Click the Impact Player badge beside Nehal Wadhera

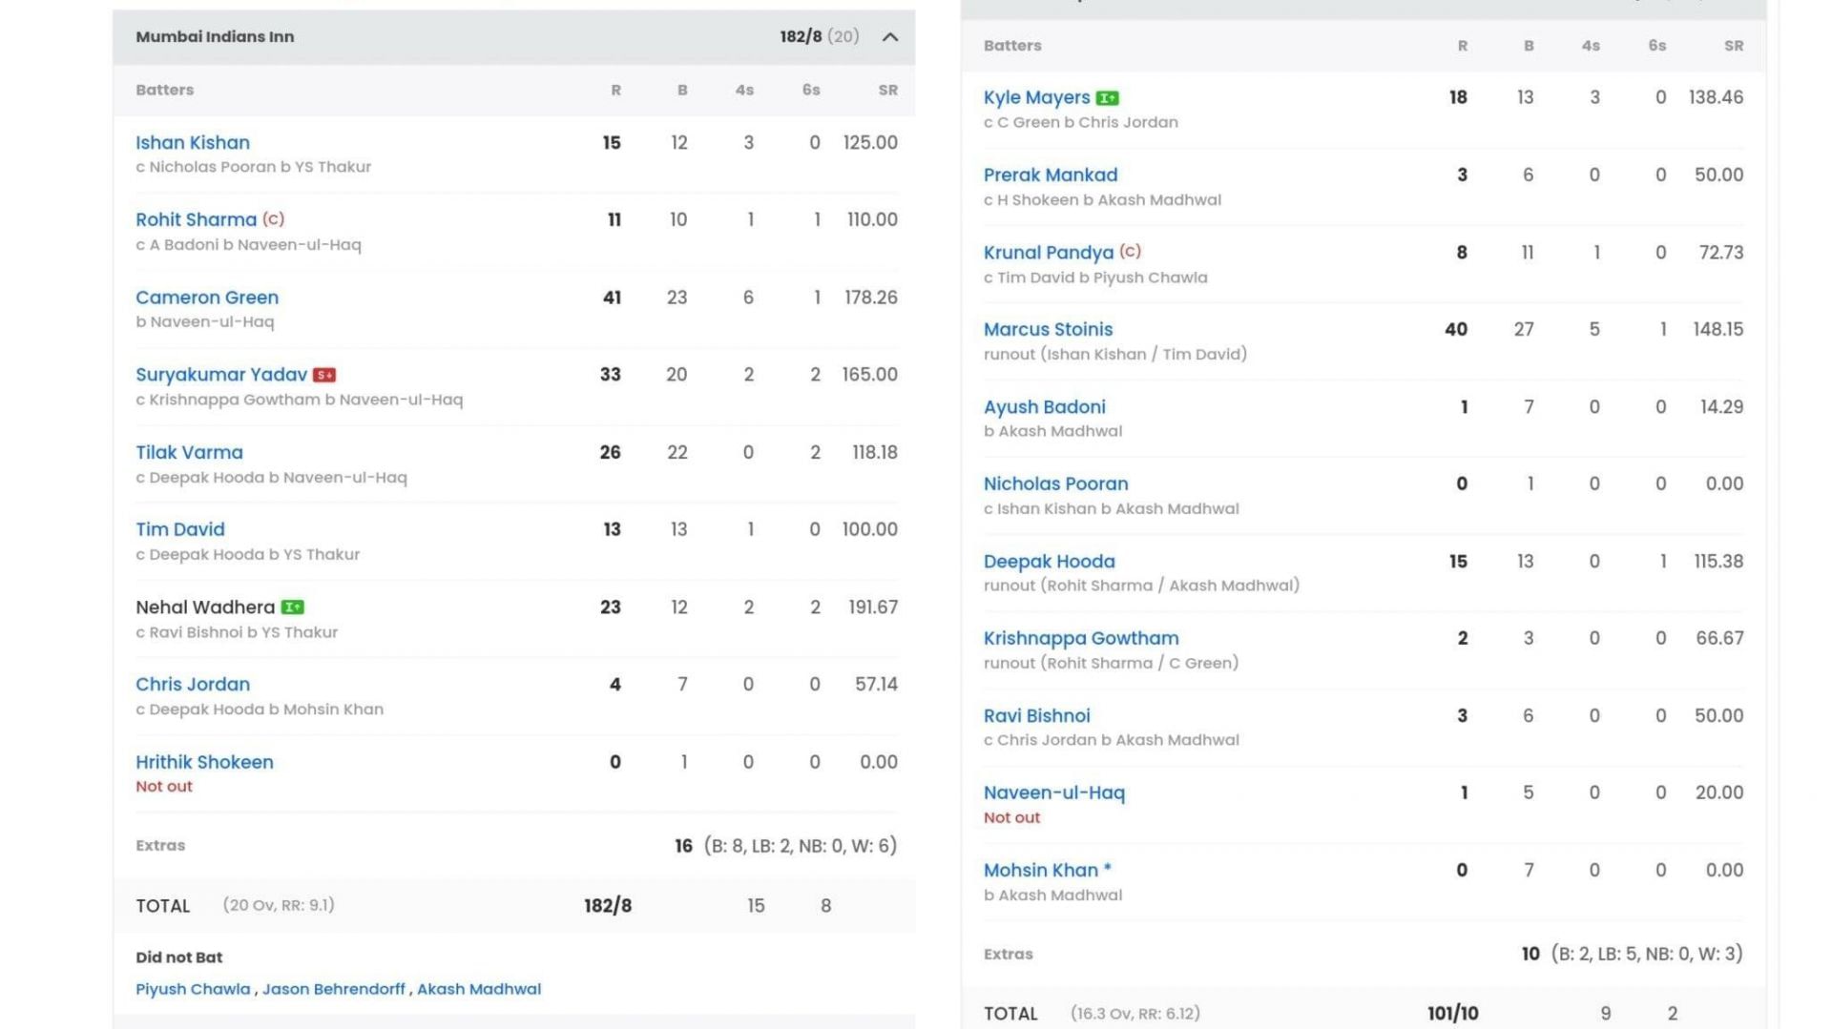[295, 606]
